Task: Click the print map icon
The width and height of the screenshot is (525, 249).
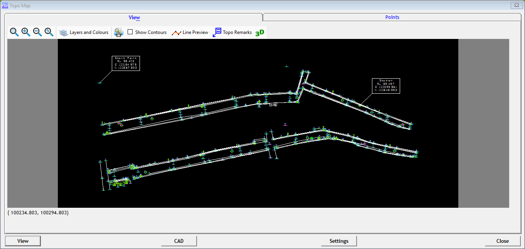Action: pyautogui.click(x=118, y=32)
